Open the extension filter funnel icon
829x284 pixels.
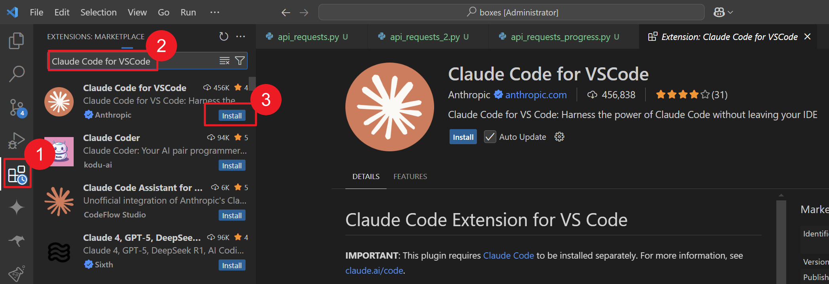[x=240, y=61]
